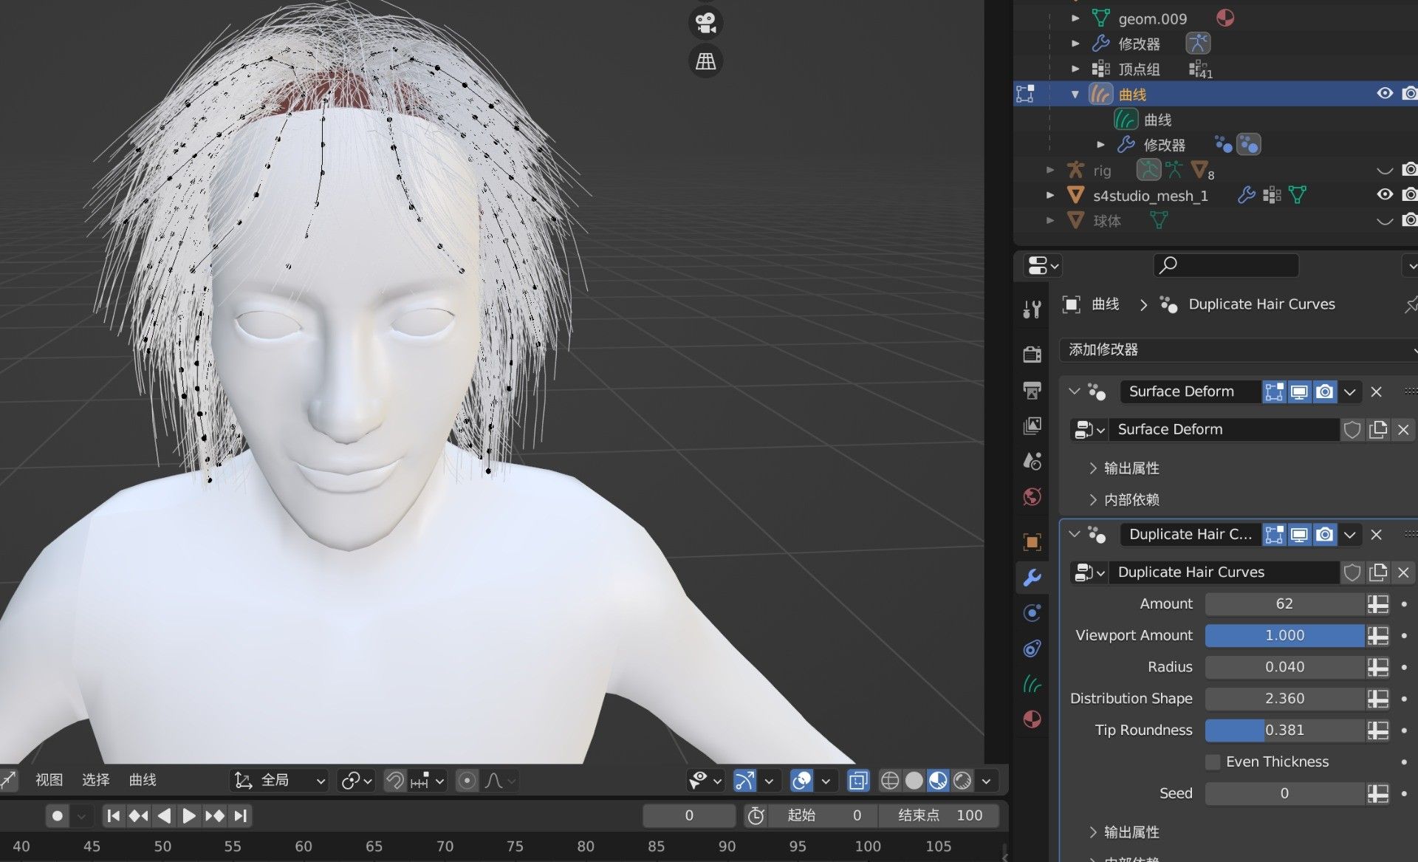This screenshot has width=1418, height=862.
Task: Select solid viewport shading
Action: (x=914, y=780)
